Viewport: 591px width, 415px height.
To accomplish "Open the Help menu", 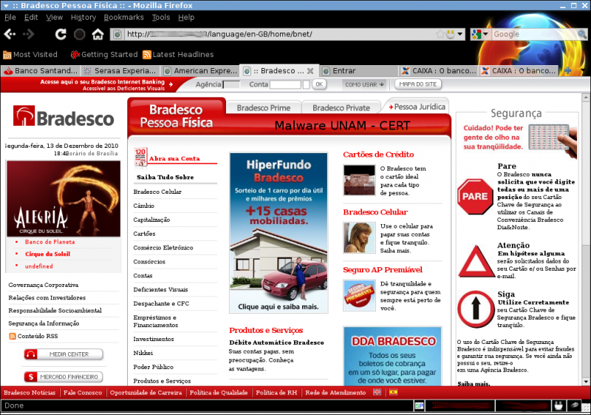I will pos(186,17).
